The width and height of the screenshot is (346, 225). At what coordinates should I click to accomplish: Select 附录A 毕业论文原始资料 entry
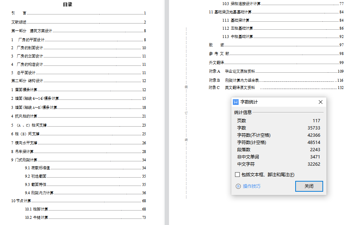(237, 71)
